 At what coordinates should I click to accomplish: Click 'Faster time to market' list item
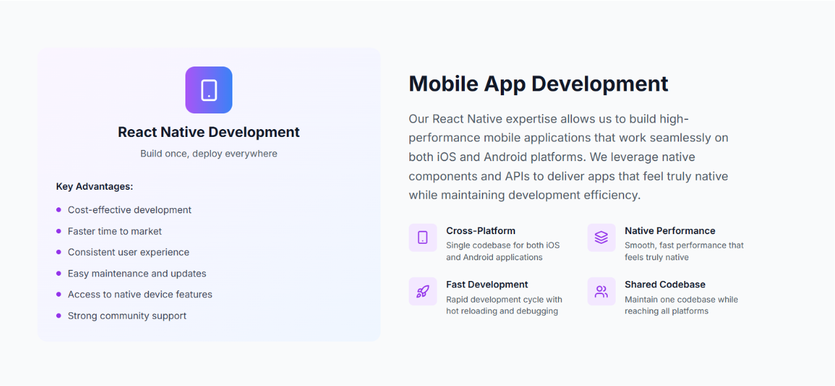click(x=115, y=231)
